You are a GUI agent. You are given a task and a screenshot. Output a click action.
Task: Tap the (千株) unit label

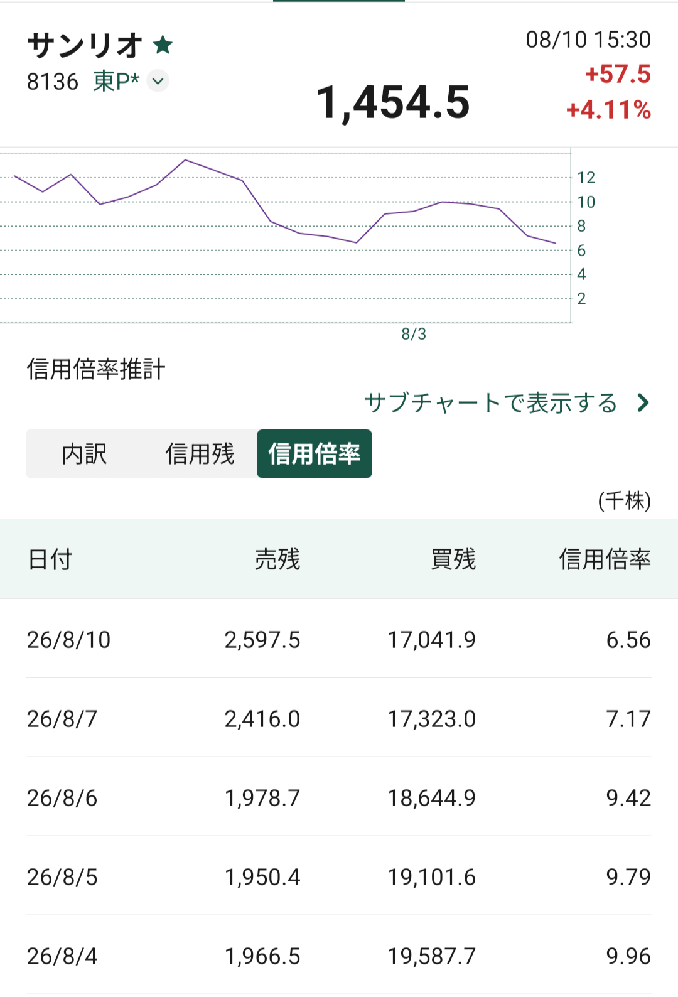point(625,501)
